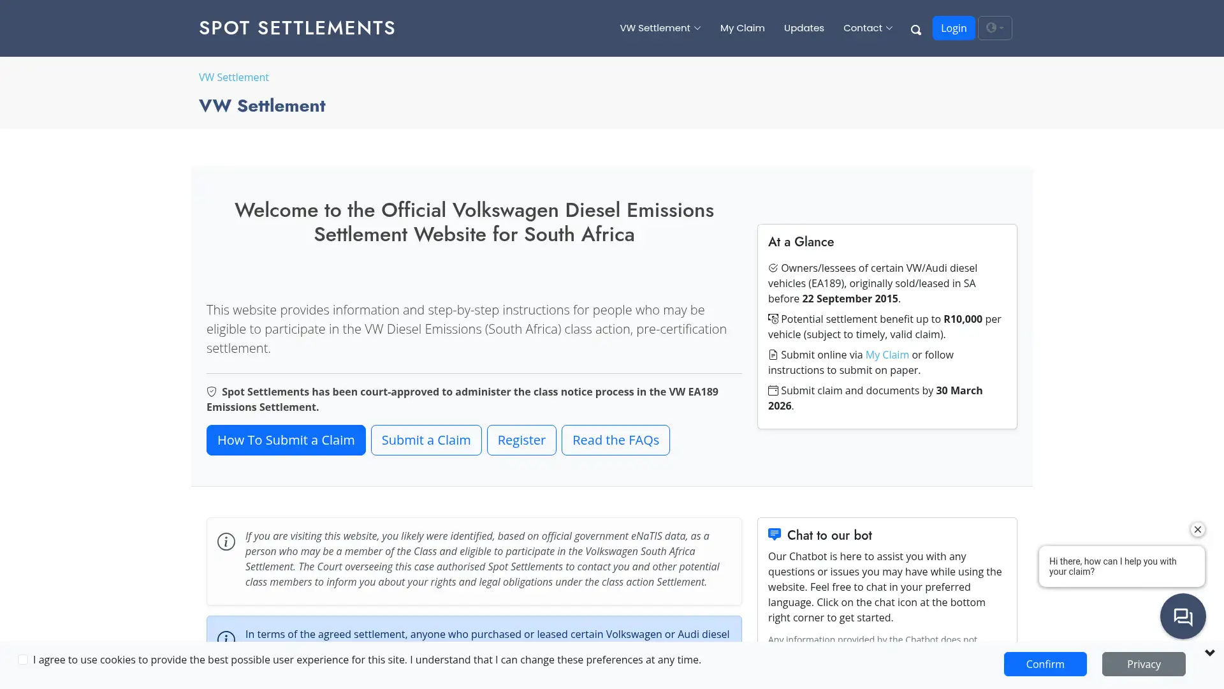Viewport: 1224px width, 689px height.
Task: Dismiss the chatbot greeting bubble
Action: tap(1197, 530)
